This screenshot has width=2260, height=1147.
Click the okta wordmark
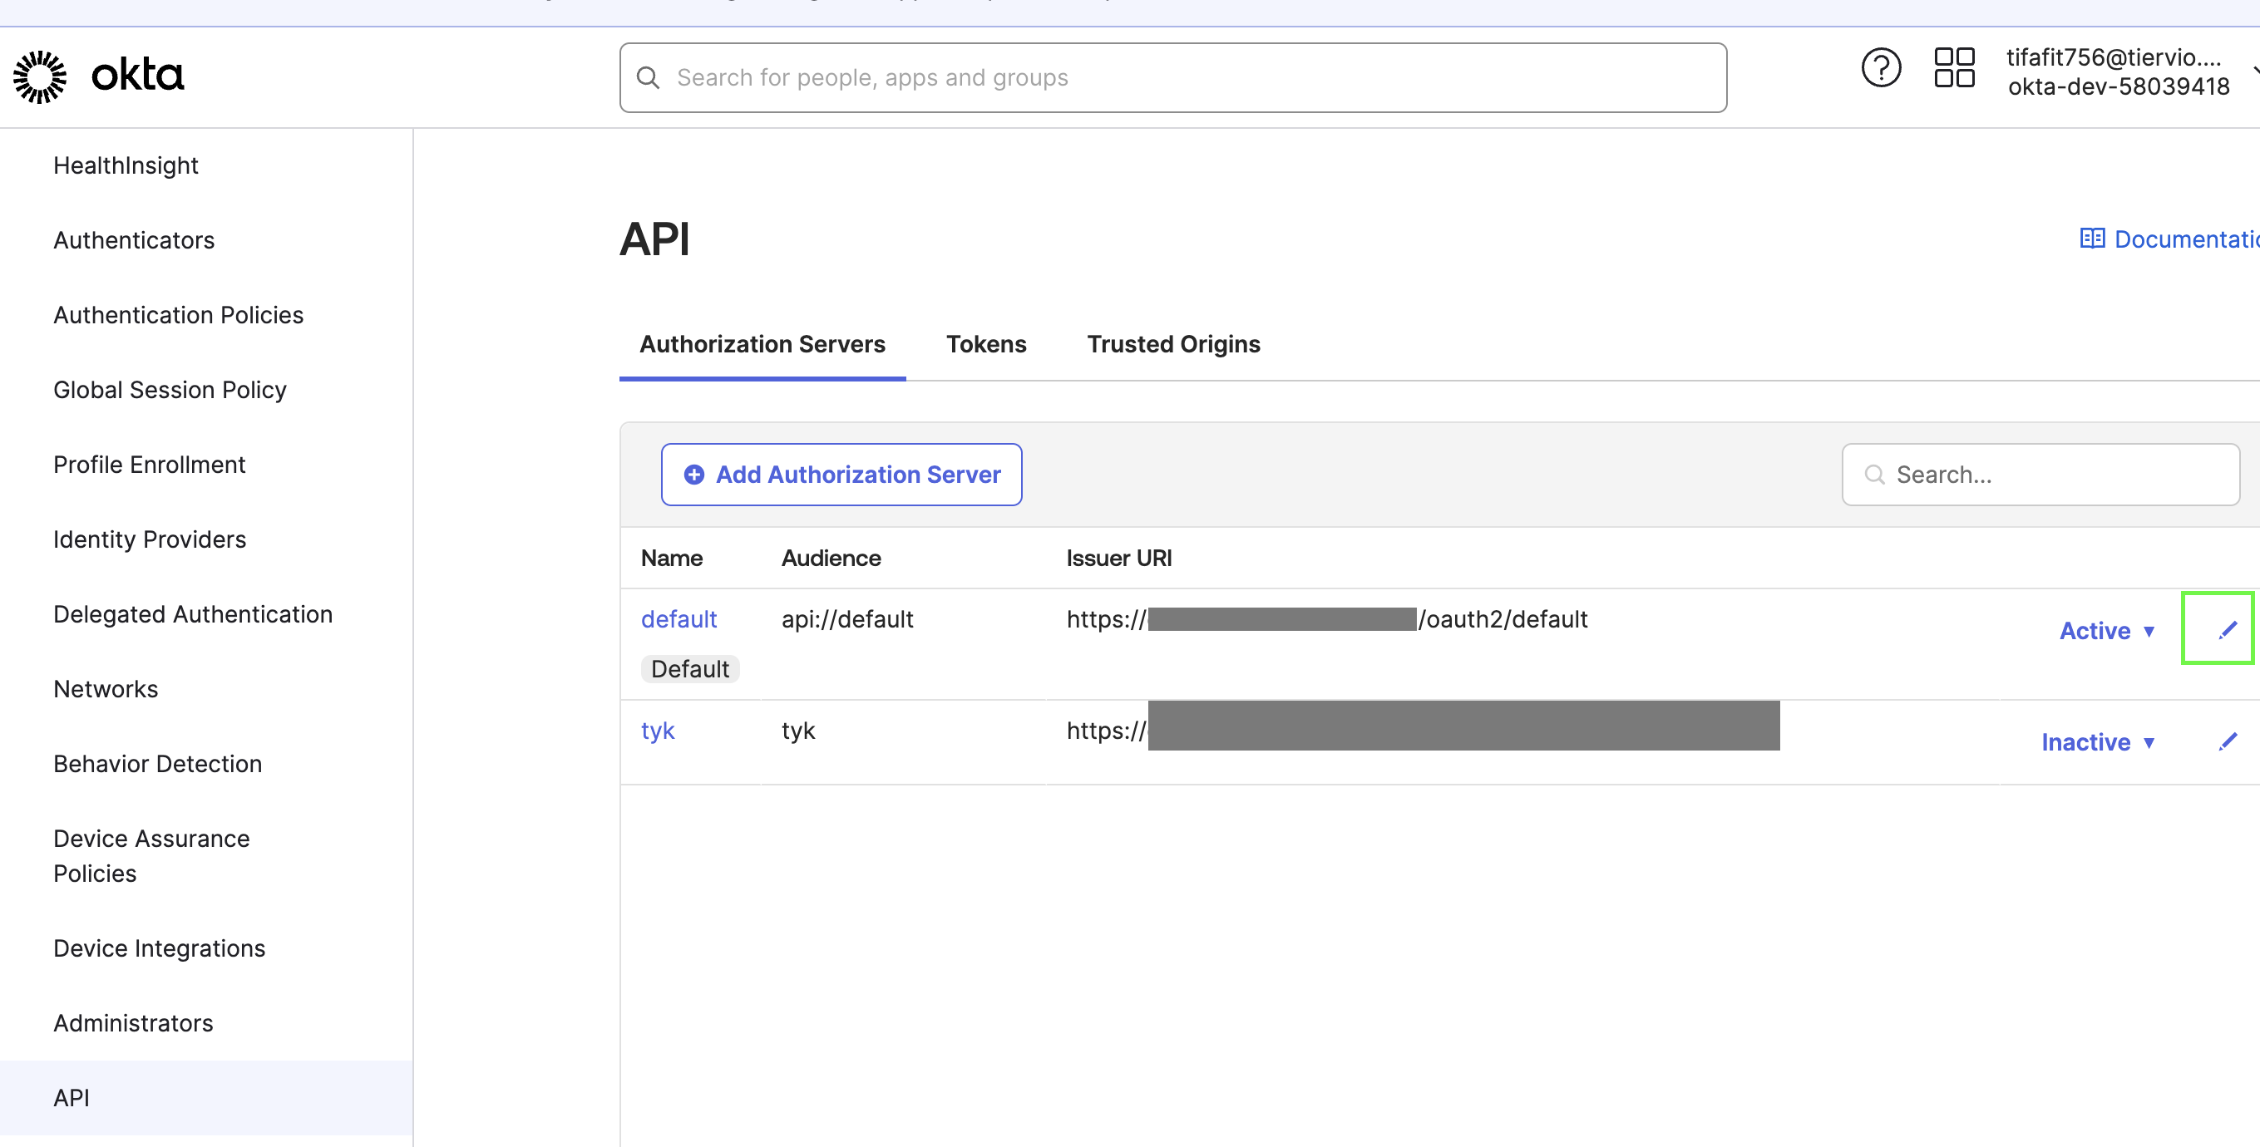(x=138, y=76)
